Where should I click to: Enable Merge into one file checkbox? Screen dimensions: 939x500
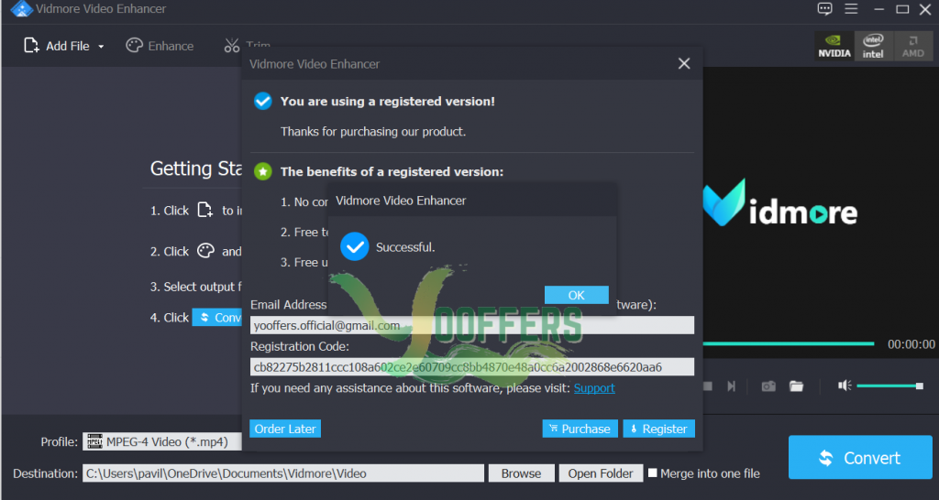[x=653, y=473]
